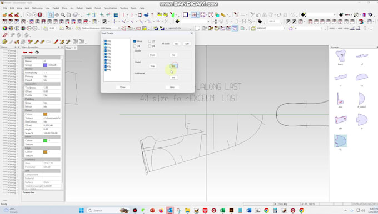Click the red forward arrow in Piece Properties

click(x=31, y=53)
